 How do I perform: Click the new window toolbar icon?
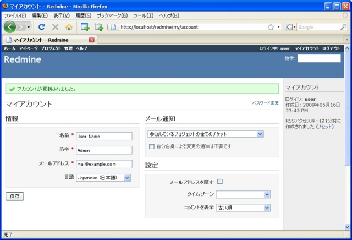coord(85,27)
